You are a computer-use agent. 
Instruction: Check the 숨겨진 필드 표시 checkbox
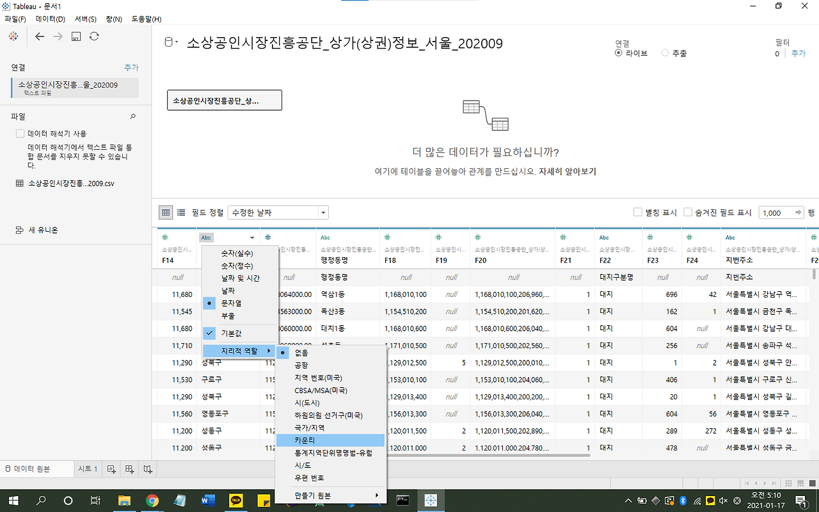(688, 212)
